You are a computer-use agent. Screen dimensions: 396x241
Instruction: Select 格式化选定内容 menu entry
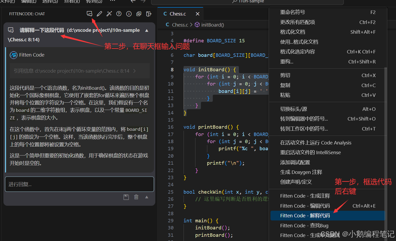328,52
